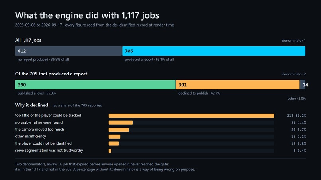This screenshot has height=180, width=321.
Task: Click the 'other · 2.0%' caption
Action: click(297, 99)
